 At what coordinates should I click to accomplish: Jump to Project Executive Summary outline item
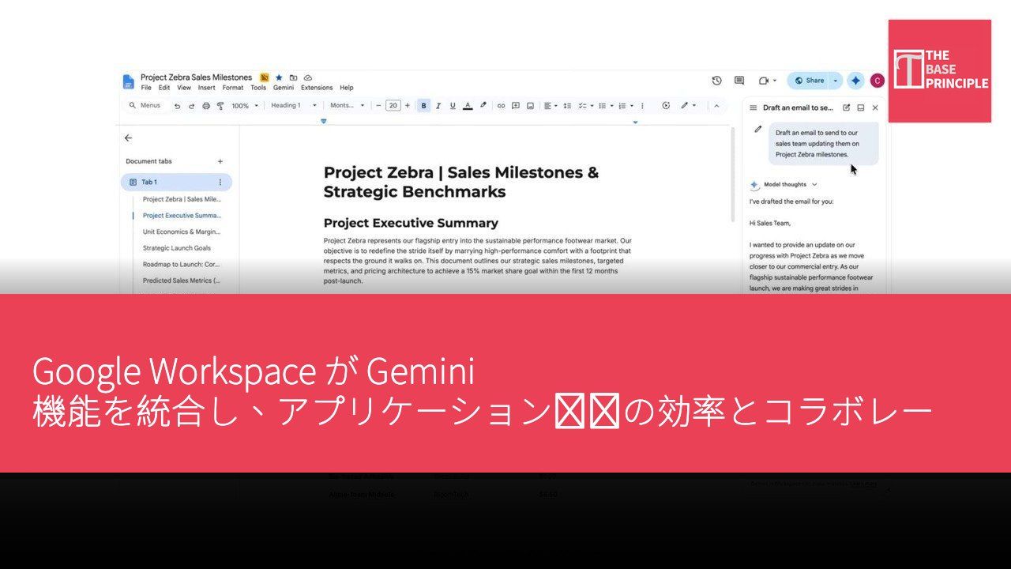pos(182,216)
